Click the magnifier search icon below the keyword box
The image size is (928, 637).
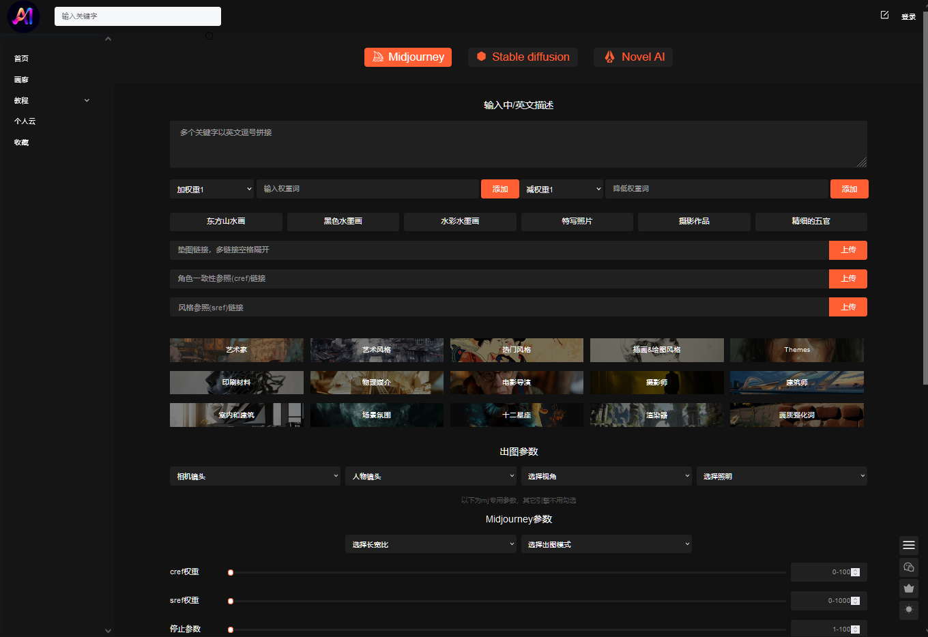click(x=209, y=36)
